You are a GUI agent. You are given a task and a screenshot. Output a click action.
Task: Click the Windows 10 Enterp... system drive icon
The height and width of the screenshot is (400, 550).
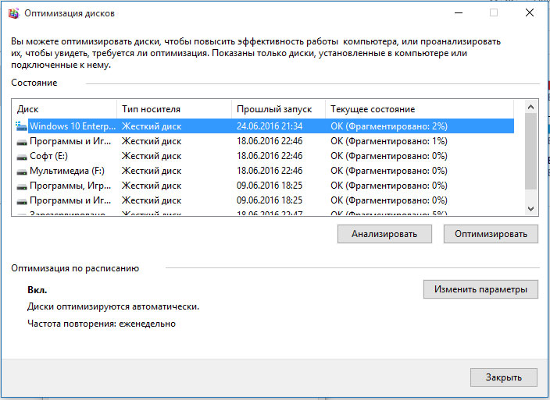pyautogui.click(x=21, y=126)
